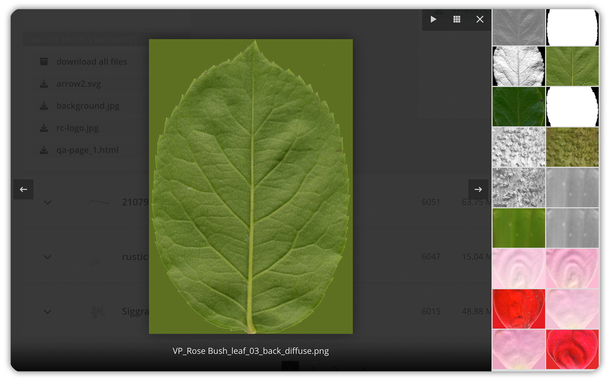
Task: Click the download icon beside qa-page_1.html
Action: pos(44,150)
